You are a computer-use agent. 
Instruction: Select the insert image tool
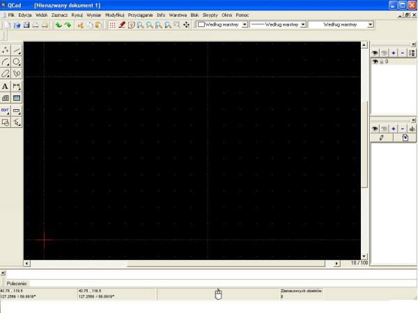pos(17,98)
